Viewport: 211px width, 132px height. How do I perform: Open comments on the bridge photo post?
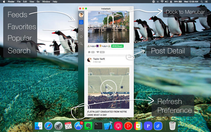[x=91, y=52]
